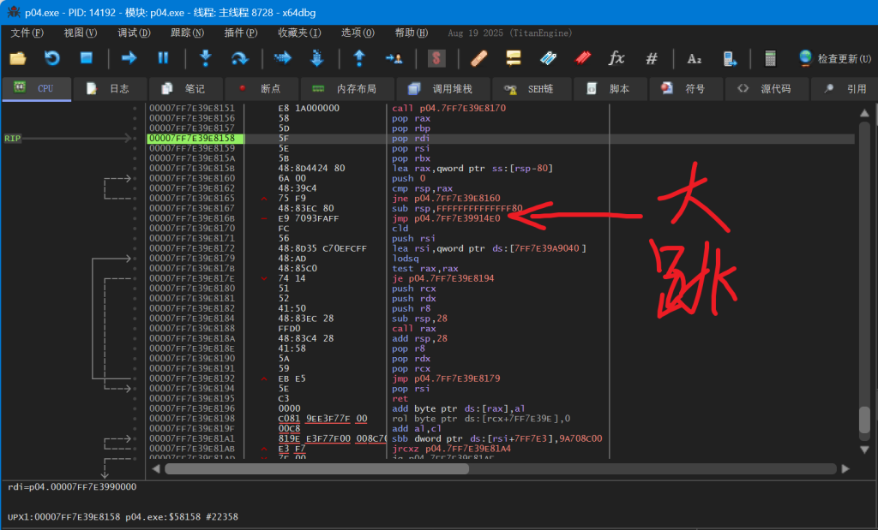Click the Step Over icon

coord(240,58)
